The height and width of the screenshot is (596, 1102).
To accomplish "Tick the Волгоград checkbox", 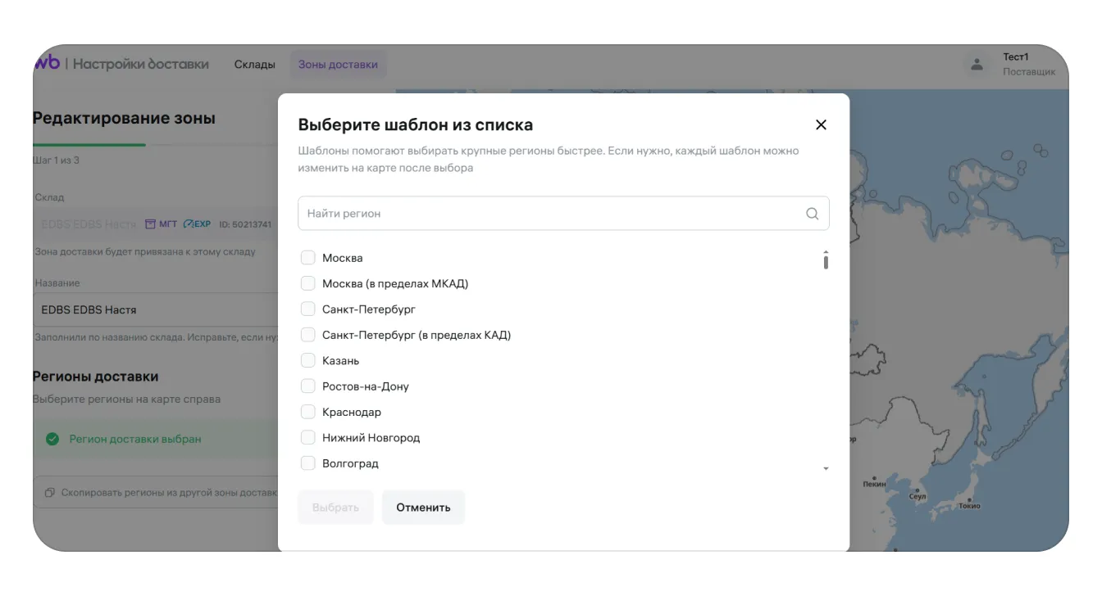I will coord(308,463).
